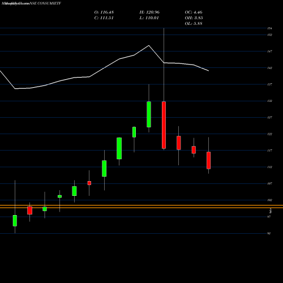The width and height of the screenshot is (283, 283).
Task: Click the 92 price axis label
Action: (x=269, y=233)
